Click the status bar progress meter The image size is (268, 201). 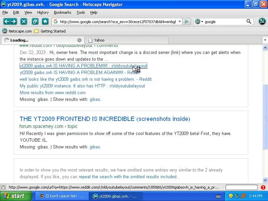click(241, 187)
